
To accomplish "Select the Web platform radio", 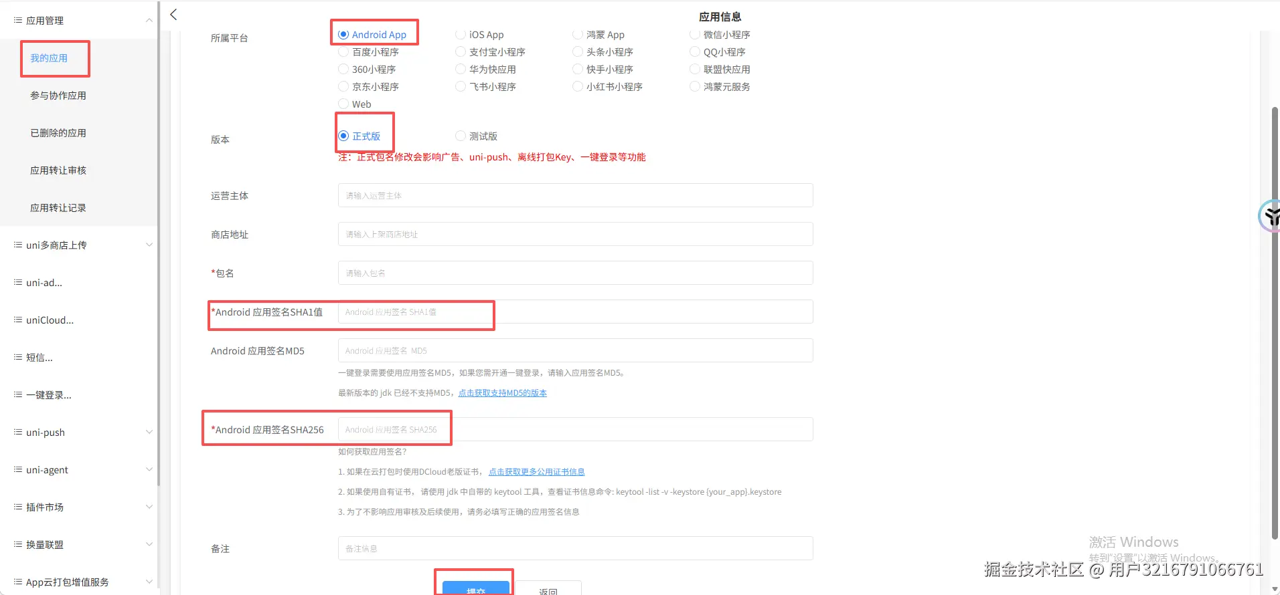I will [x=343, y=104].
